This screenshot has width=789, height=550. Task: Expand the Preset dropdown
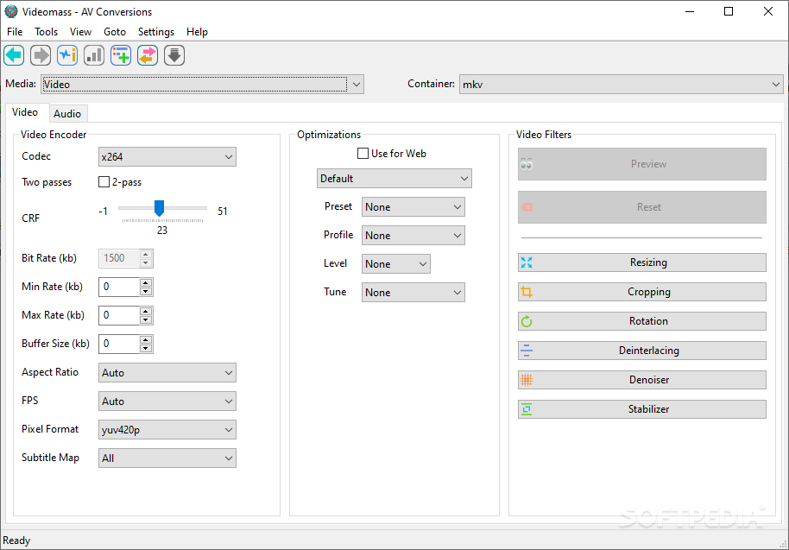coord(413,207)
